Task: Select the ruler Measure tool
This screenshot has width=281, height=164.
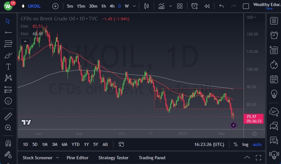Action: coord(8,116)
